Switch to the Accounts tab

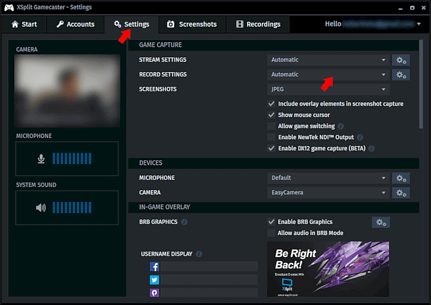pyautogui.click(x=75, y=24)
